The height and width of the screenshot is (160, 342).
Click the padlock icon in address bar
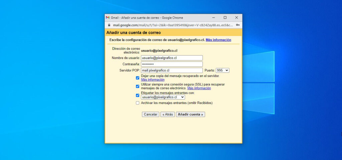click(108, 25)
